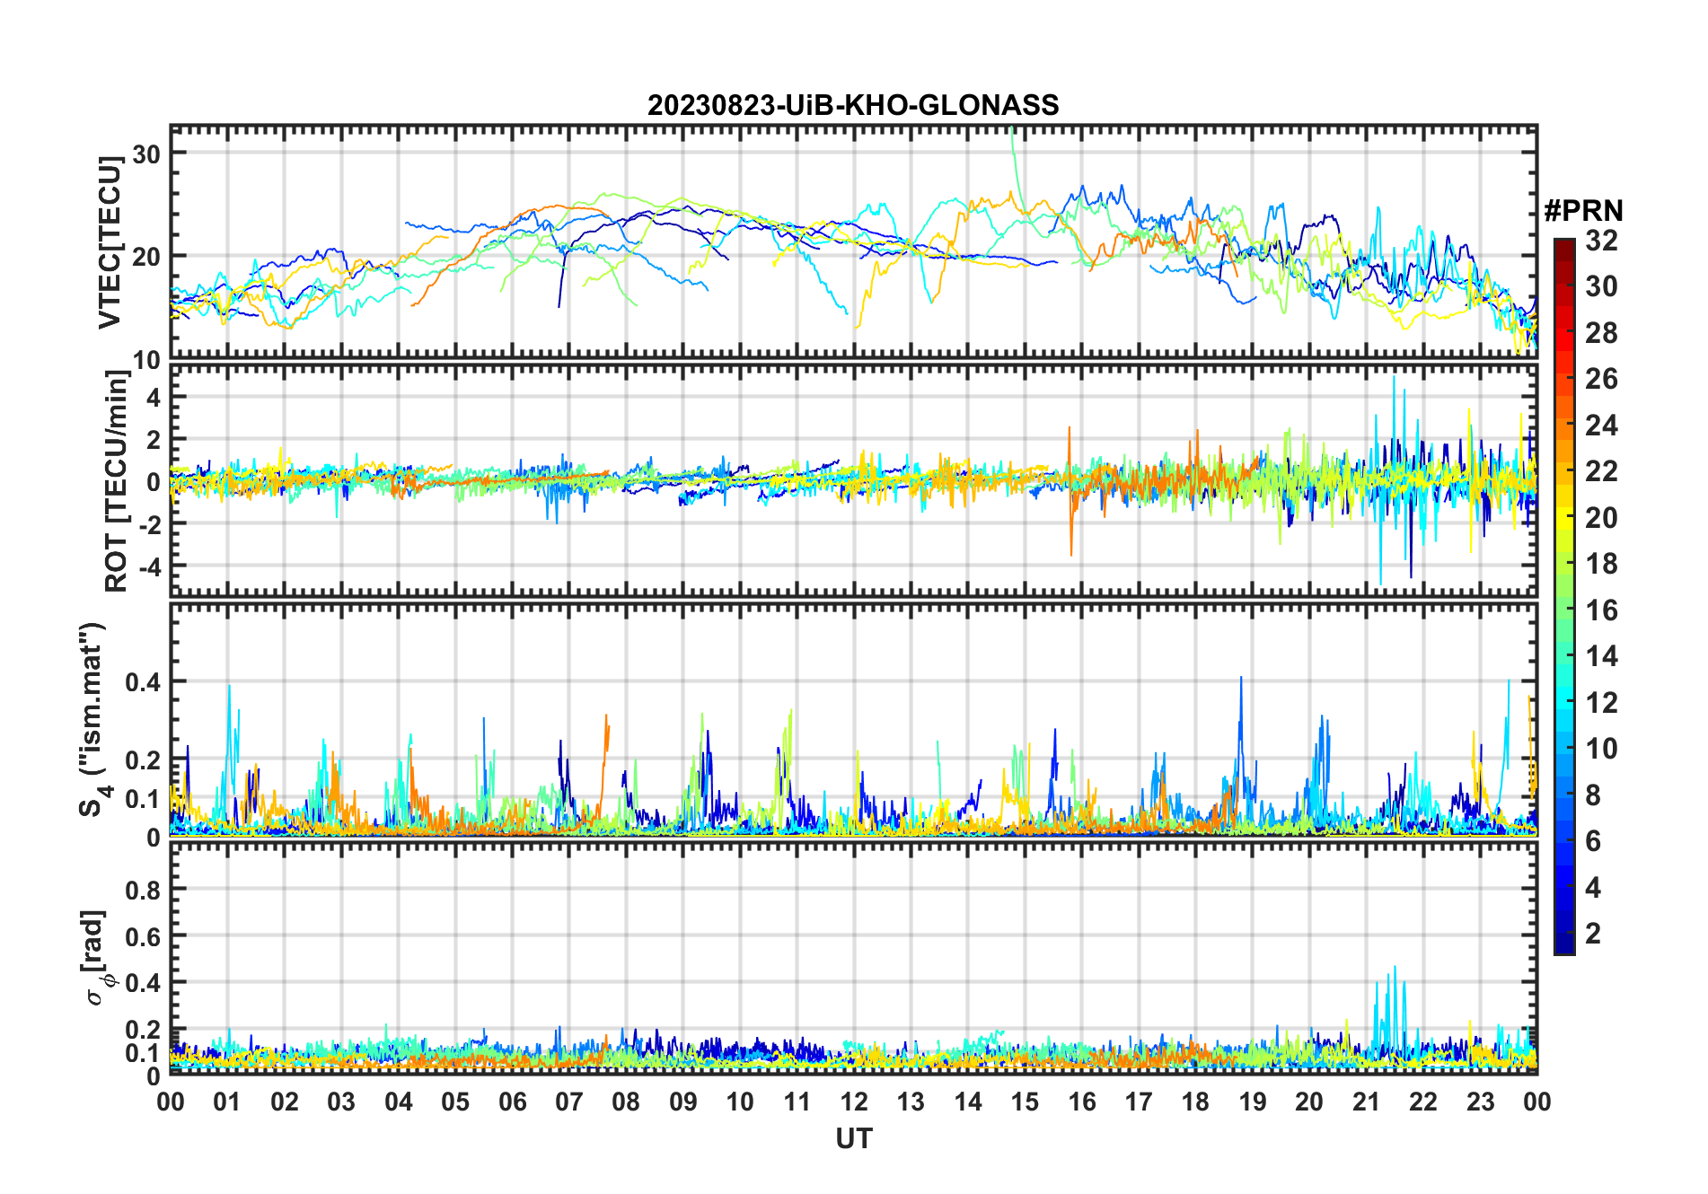Click the orange colorbar segment at 24

(x=1564, y=425)
